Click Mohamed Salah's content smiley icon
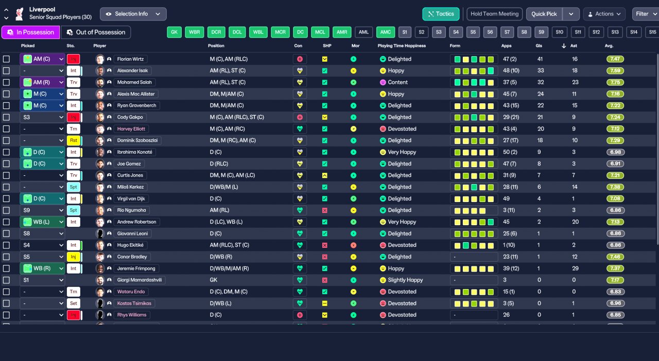659x361 pixels. point(383,82)
